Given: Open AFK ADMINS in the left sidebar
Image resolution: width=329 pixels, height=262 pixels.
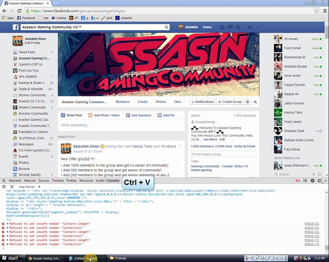Looking at the screenshot, I should pyautogui.click(x=28, y=77).
